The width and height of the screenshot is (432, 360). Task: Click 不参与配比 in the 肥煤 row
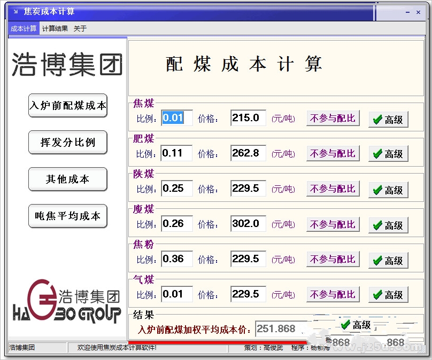click(x=333, y=154)
